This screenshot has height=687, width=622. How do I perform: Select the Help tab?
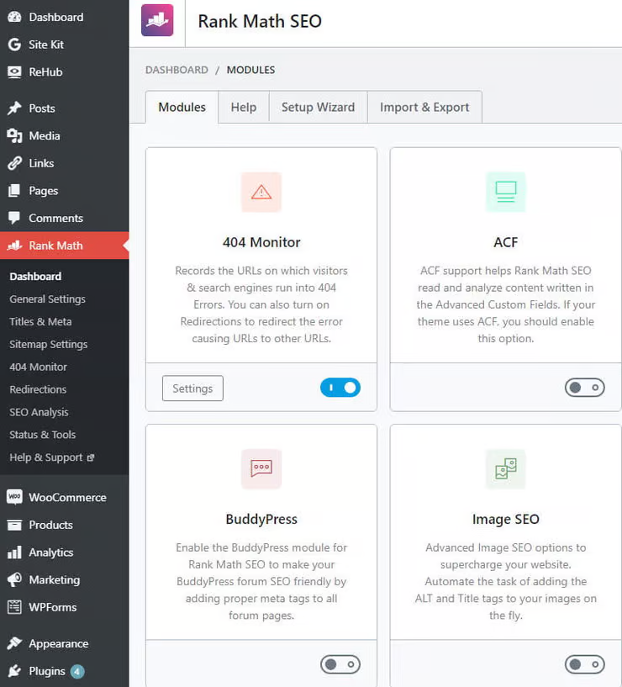pos(244,108)
